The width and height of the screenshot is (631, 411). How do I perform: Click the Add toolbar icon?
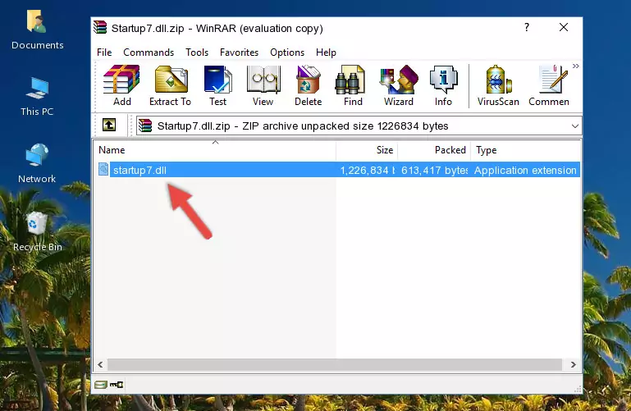click(x=121, y=85)
